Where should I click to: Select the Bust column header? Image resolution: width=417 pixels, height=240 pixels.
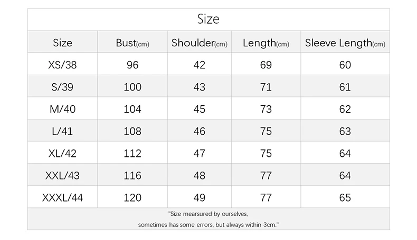132,43
